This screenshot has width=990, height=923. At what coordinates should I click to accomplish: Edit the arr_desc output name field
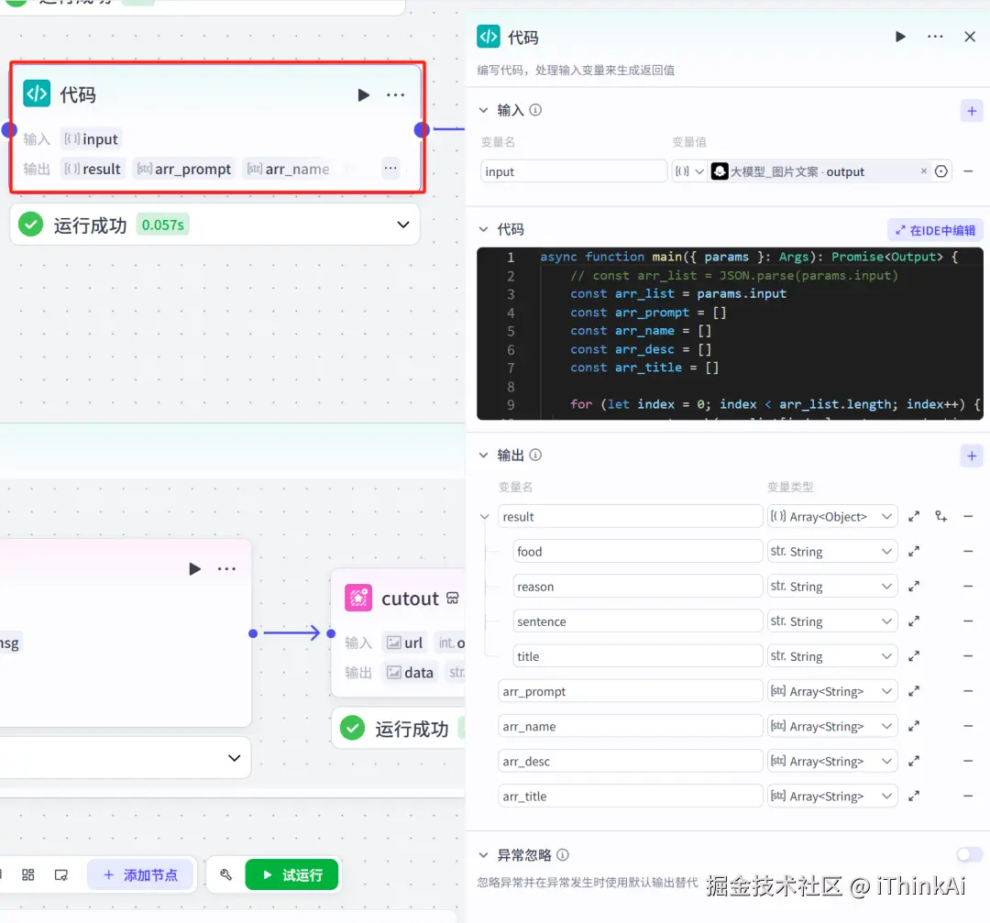click(630, 762)
